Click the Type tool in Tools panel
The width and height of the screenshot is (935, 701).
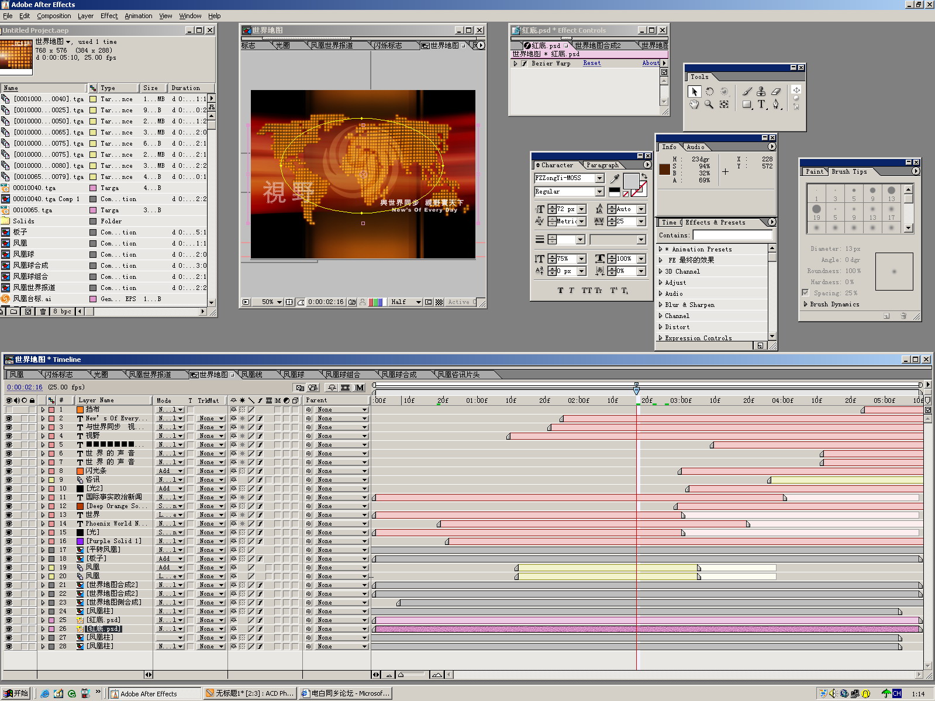pos(761,105)
